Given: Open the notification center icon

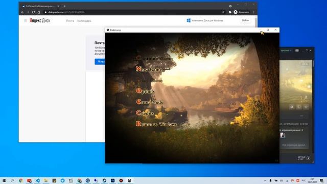Looking at the screenshot, I should [x=322, y=180].
